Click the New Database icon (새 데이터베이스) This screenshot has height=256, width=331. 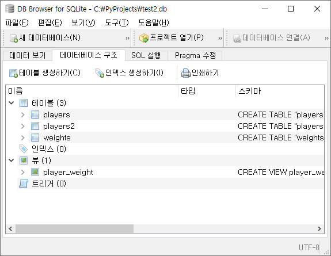point(14,38)
